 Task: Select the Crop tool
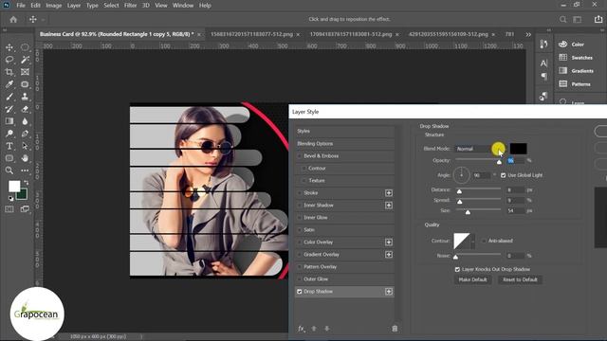pos(9,72)
